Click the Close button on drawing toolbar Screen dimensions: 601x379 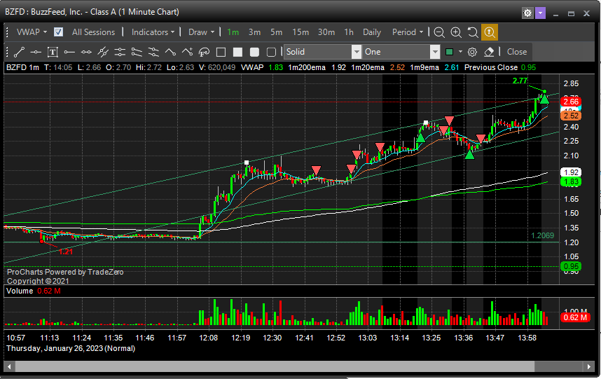pos(517,52)
